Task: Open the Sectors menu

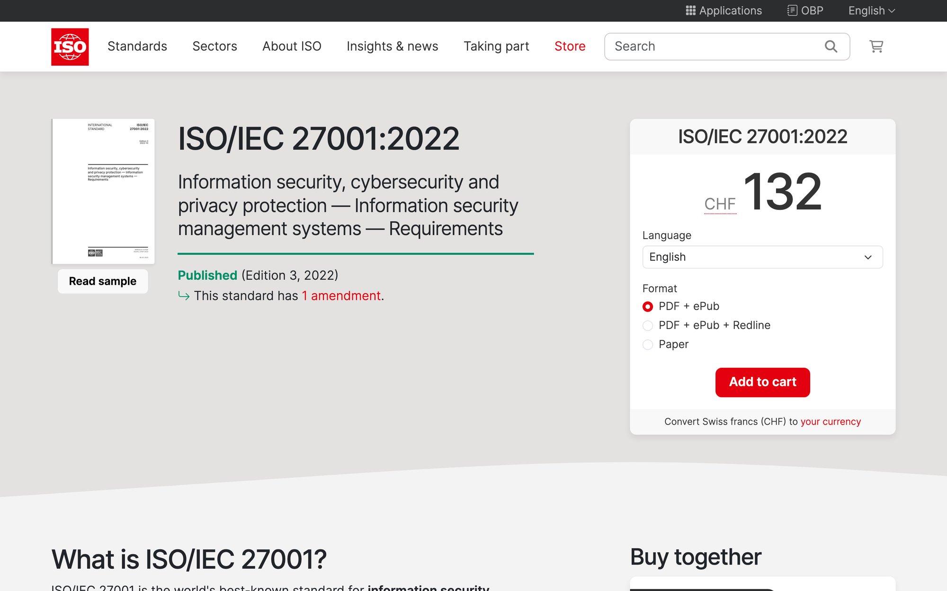Action: point(214,46)
